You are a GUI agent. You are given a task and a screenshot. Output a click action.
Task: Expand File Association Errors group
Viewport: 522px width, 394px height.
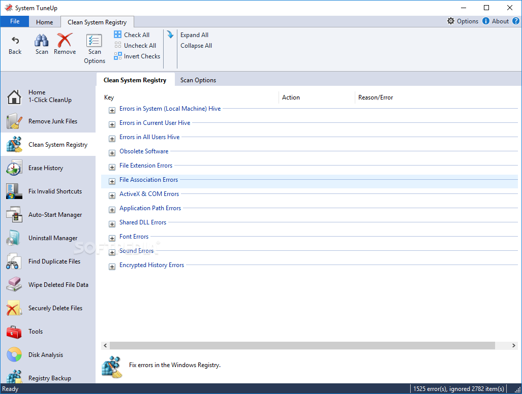tap(112, 182)
